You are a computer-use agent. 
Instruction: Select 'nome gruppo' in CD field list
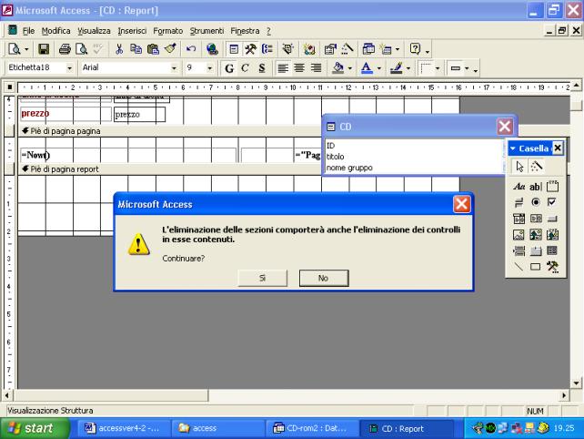click(349, 168)
